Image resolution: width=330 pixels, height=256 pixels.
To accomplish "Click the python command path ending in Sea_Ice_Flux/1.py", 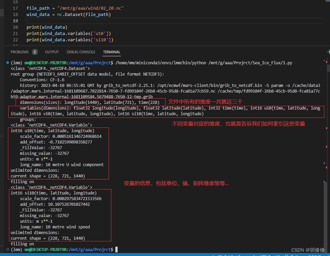I will click(204, 63).
